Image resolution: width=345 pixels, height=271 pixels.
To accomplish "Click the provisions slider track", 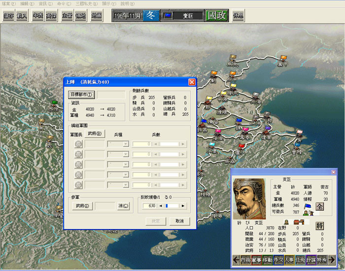I will tap(172, 206).
